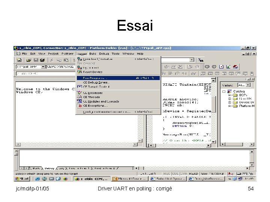270x202 pixels.
Task: Click the Open folder toolbar icon
Action: click(29, 60)
